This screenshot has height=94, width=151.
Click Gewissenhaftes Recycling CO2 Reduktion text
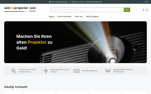coord(123,71)
